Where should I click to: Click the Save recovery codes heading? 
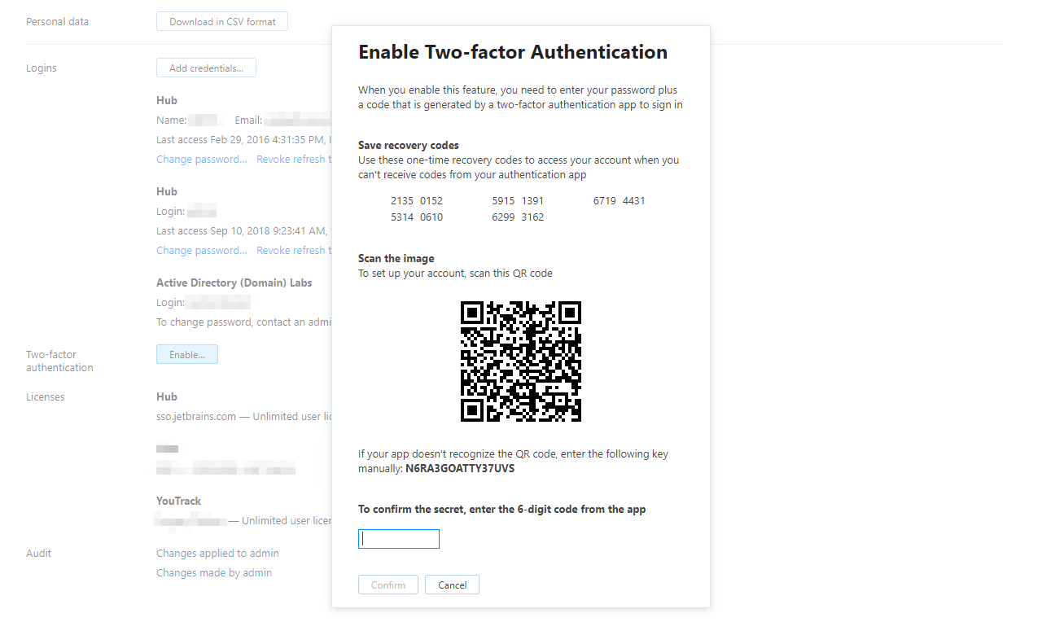409,145
